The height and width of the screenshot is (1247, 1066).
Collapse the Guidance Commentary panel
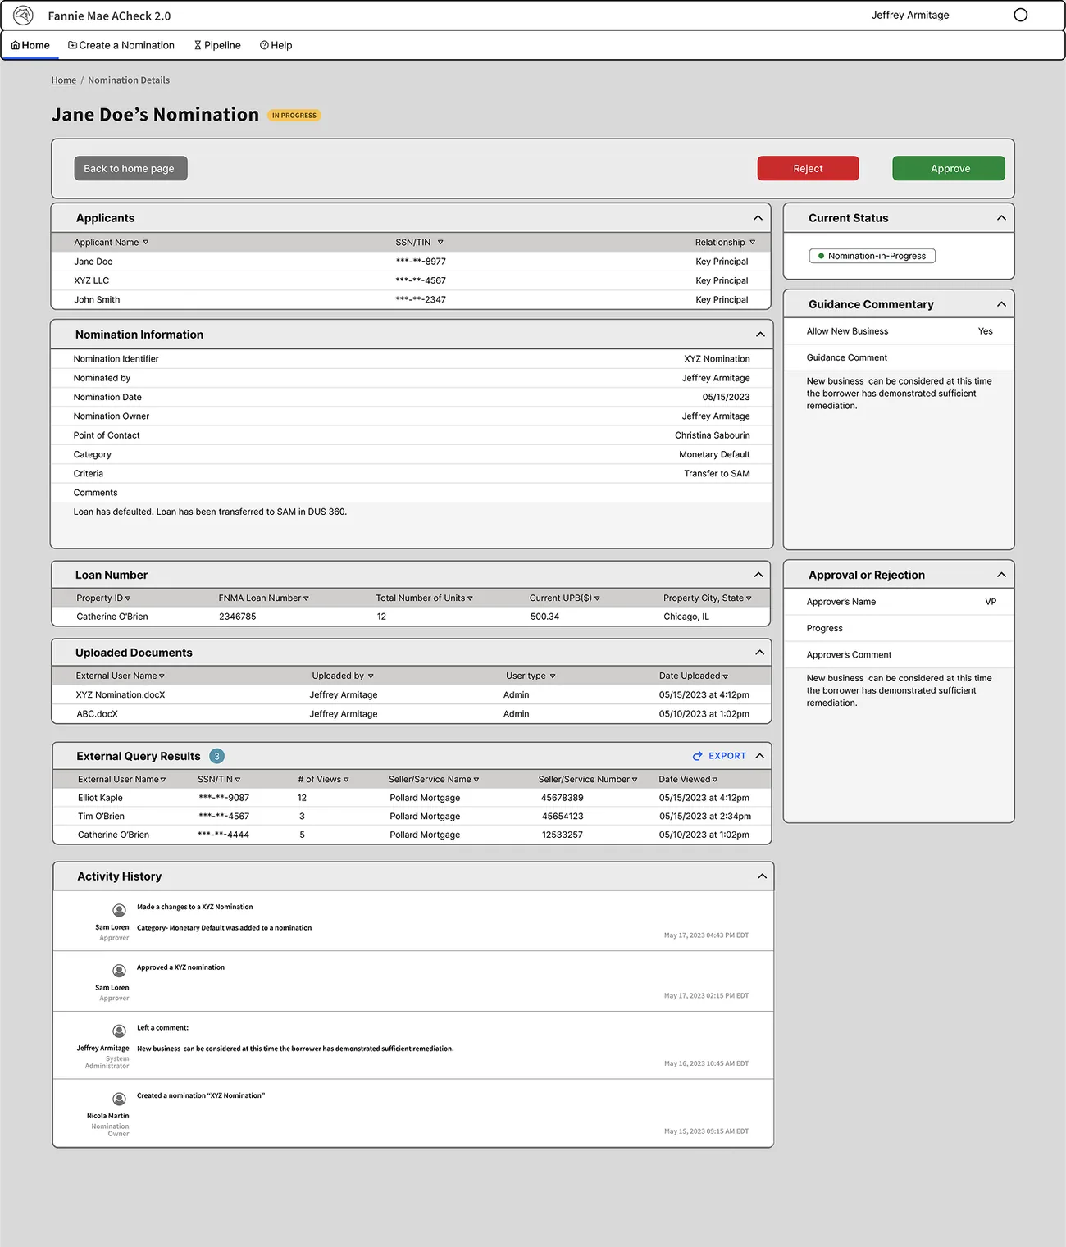tap(1001, 304)
